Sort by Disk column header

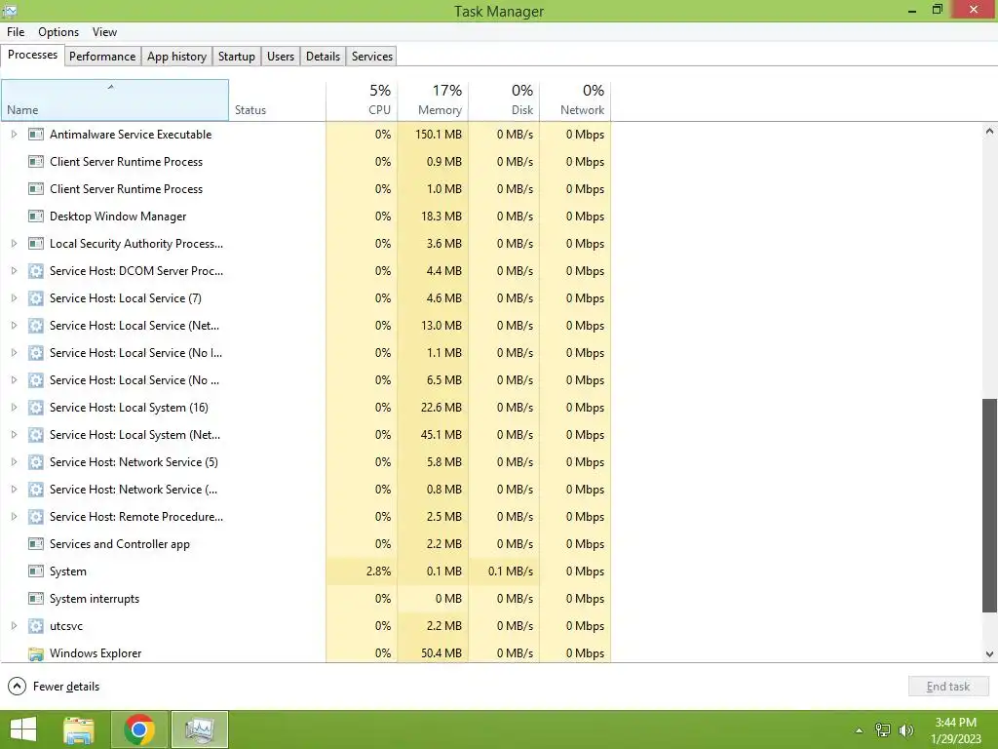pos(504,100)
